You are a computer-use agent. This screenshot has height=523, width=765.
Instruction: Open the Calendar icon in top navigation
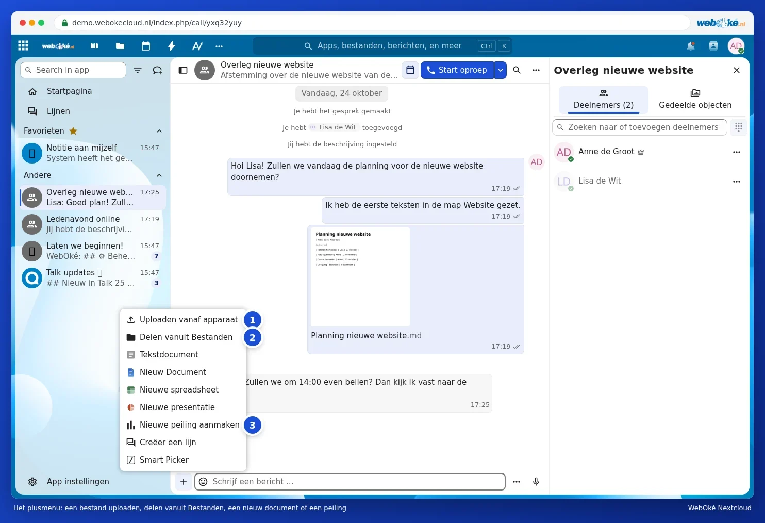coord(146,46)
